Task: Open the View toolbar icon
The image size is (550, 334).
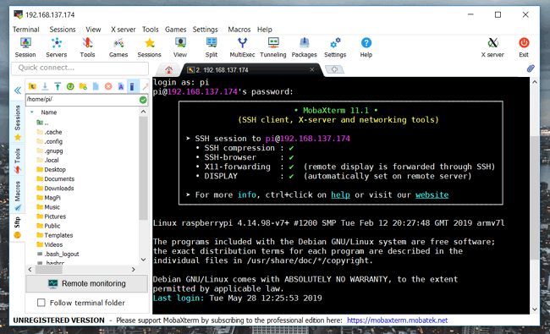Action: [180, 47]
